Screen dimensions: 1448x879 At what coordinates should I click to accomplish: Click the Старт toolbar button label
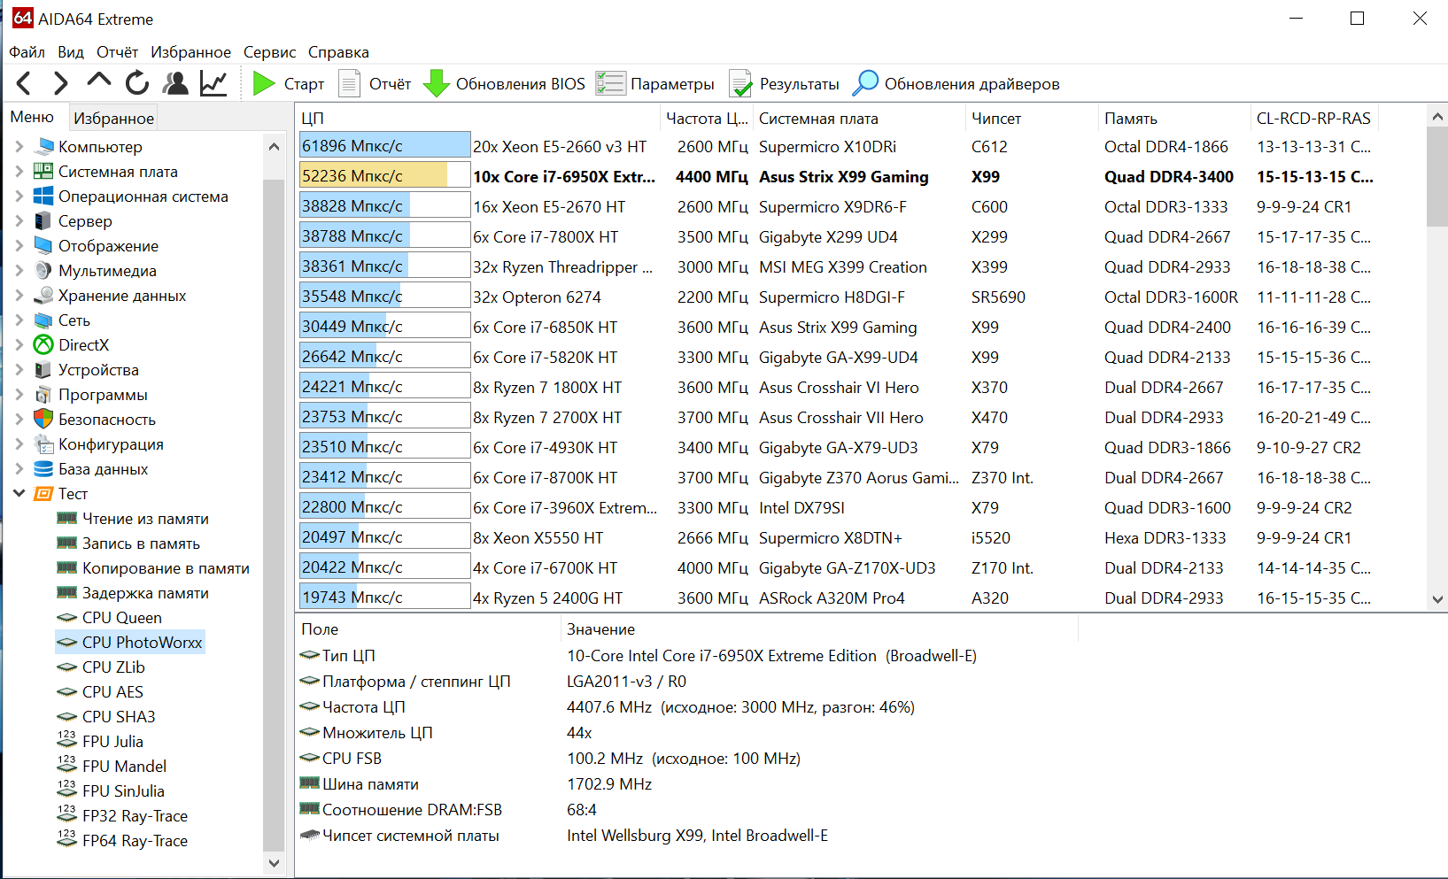pos(304,84)
